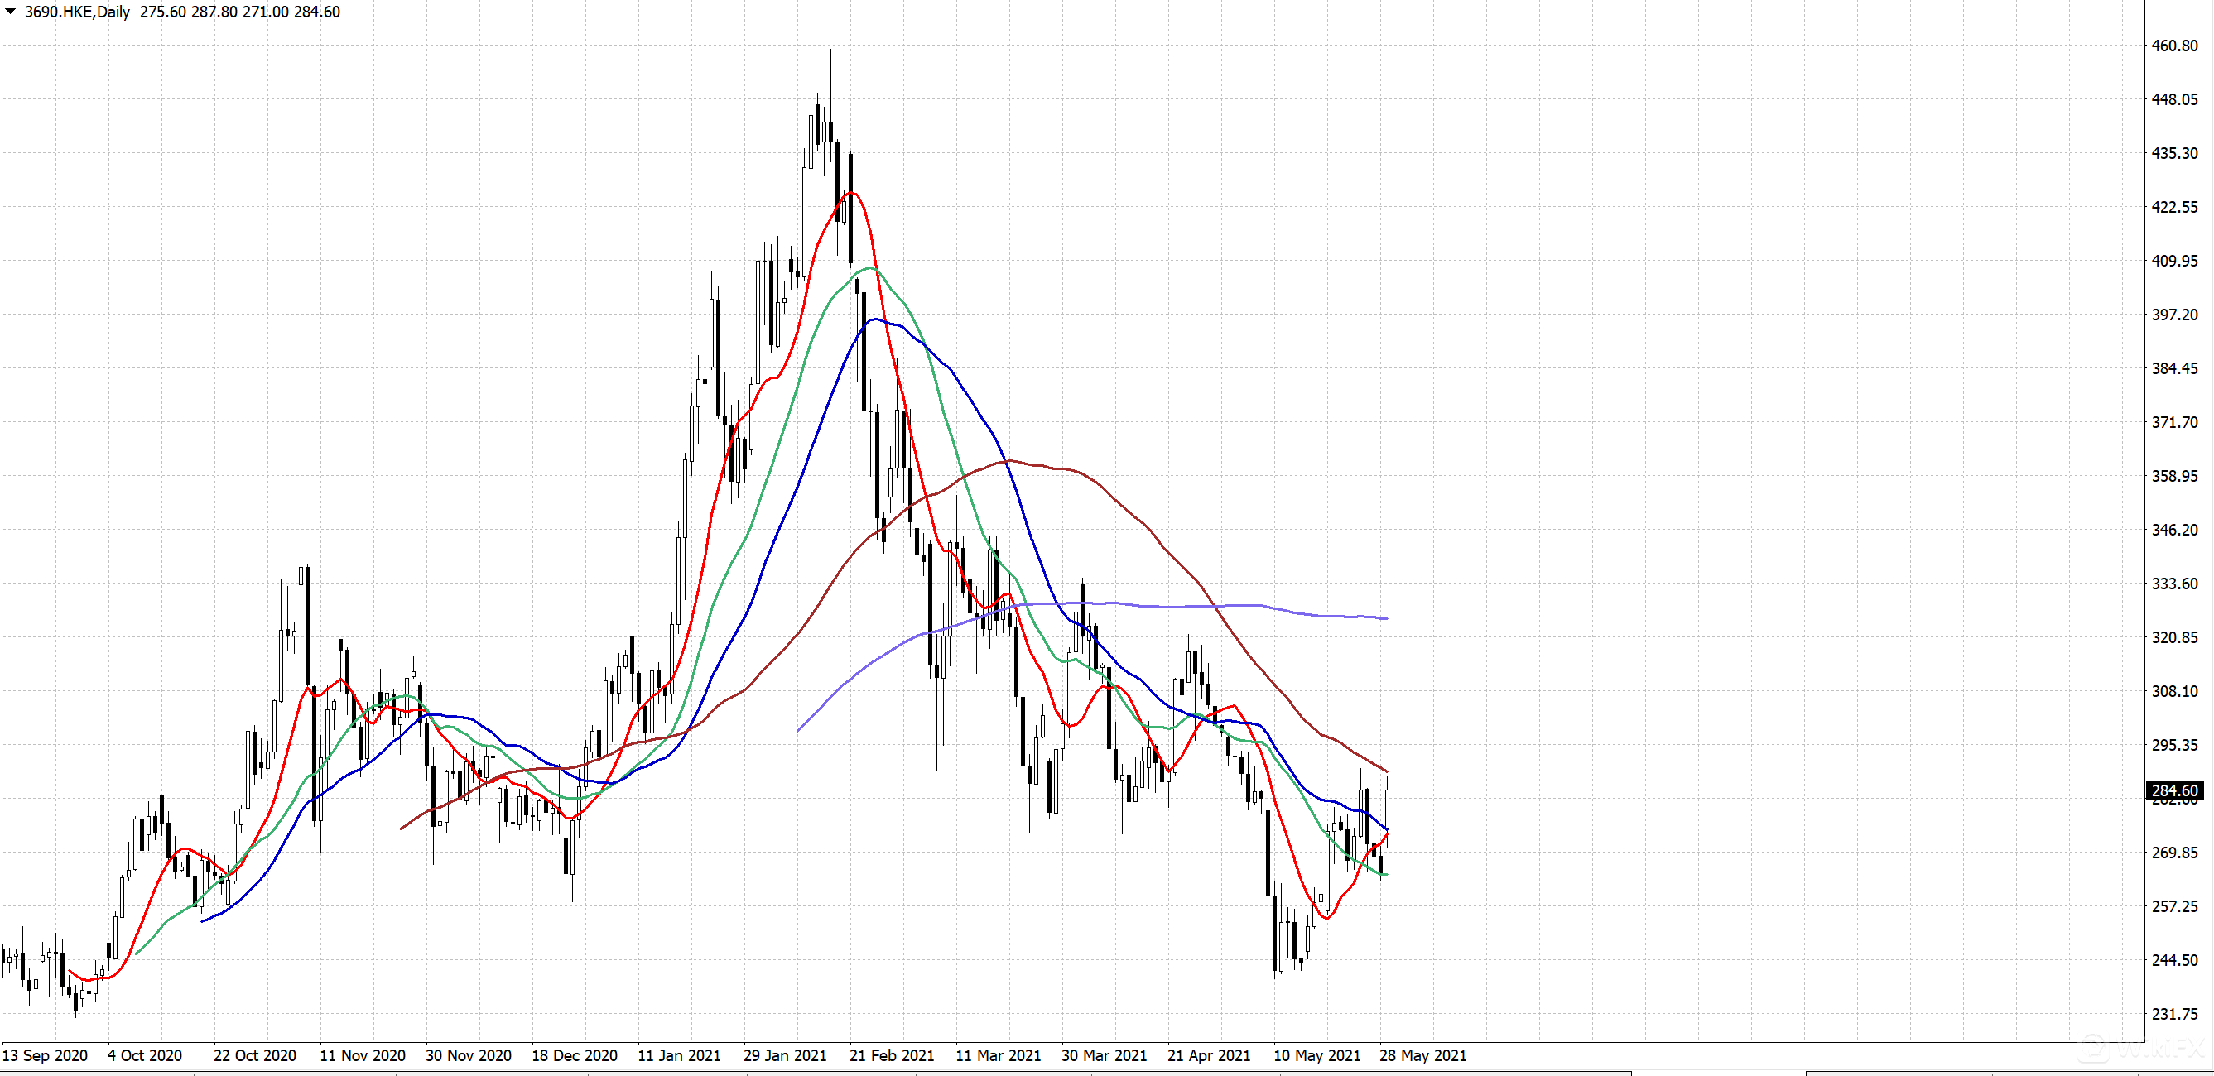2214x1076 pixels.
Task: Click the black triangle beside 3690.HKE
Action: [x=10, y=11]
